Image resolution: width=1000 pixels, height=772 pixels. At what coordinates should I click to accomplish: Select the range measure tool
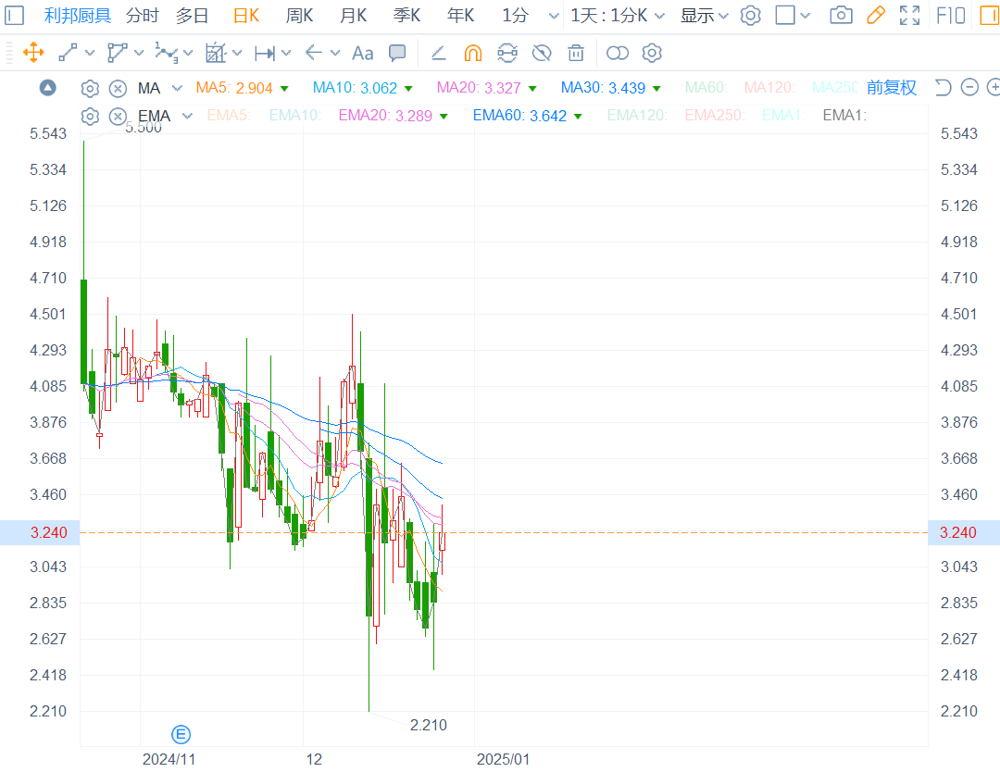pos(264,53)
